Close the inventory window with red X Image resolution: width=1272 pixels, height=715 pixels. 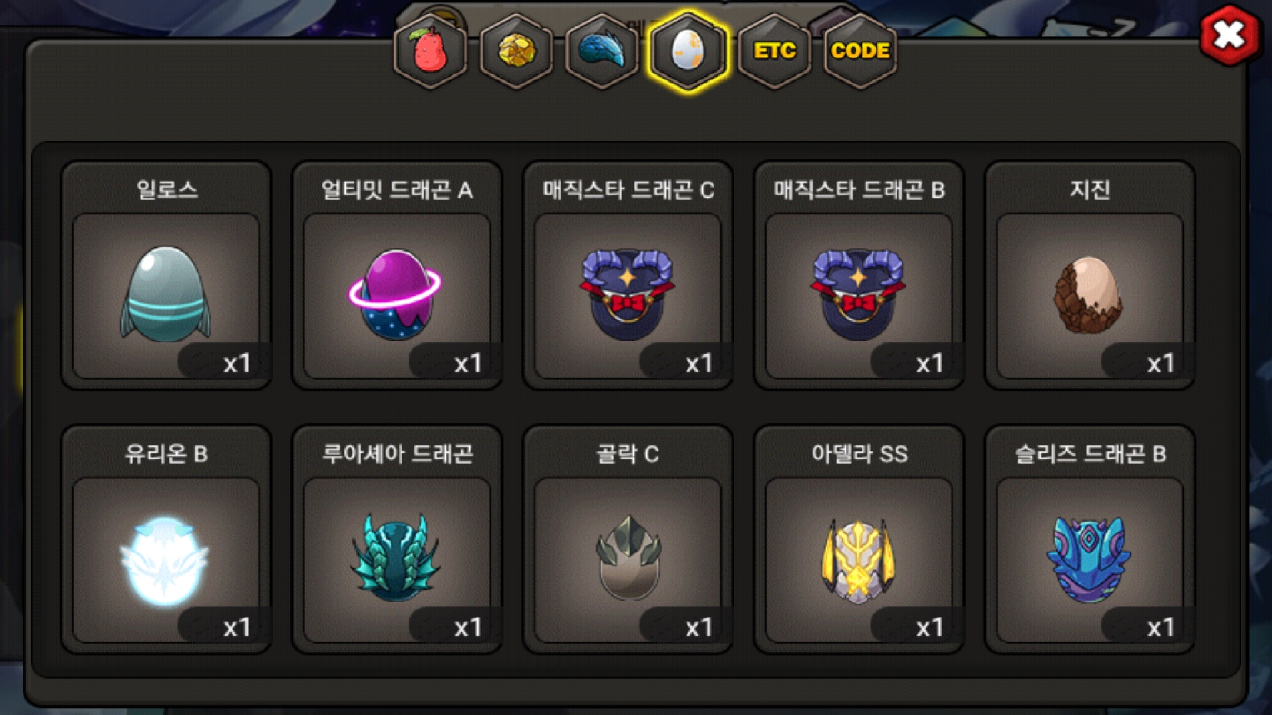pyautogui.click(x=1230, y=34)
